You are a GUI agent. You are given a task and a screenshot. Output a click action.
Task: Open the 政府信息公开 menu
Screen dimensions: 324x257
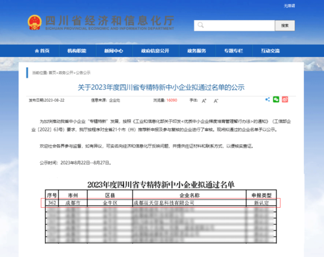[155, 50]
